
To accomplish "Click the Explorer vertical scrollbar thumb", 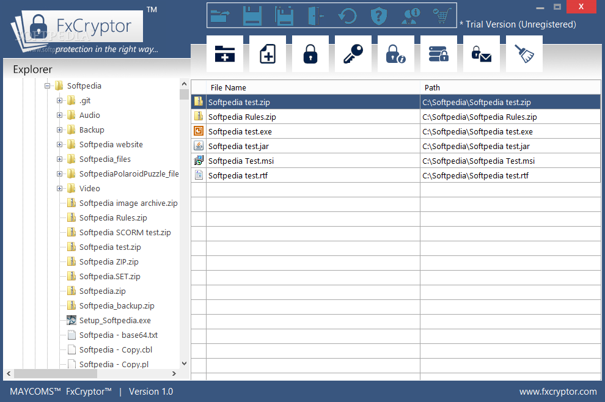I will tap(184, 94).
